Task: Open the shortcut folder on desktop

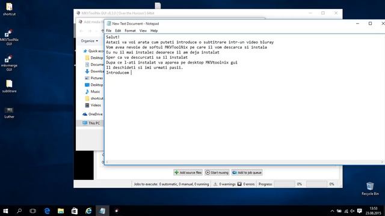Action: 9,10
